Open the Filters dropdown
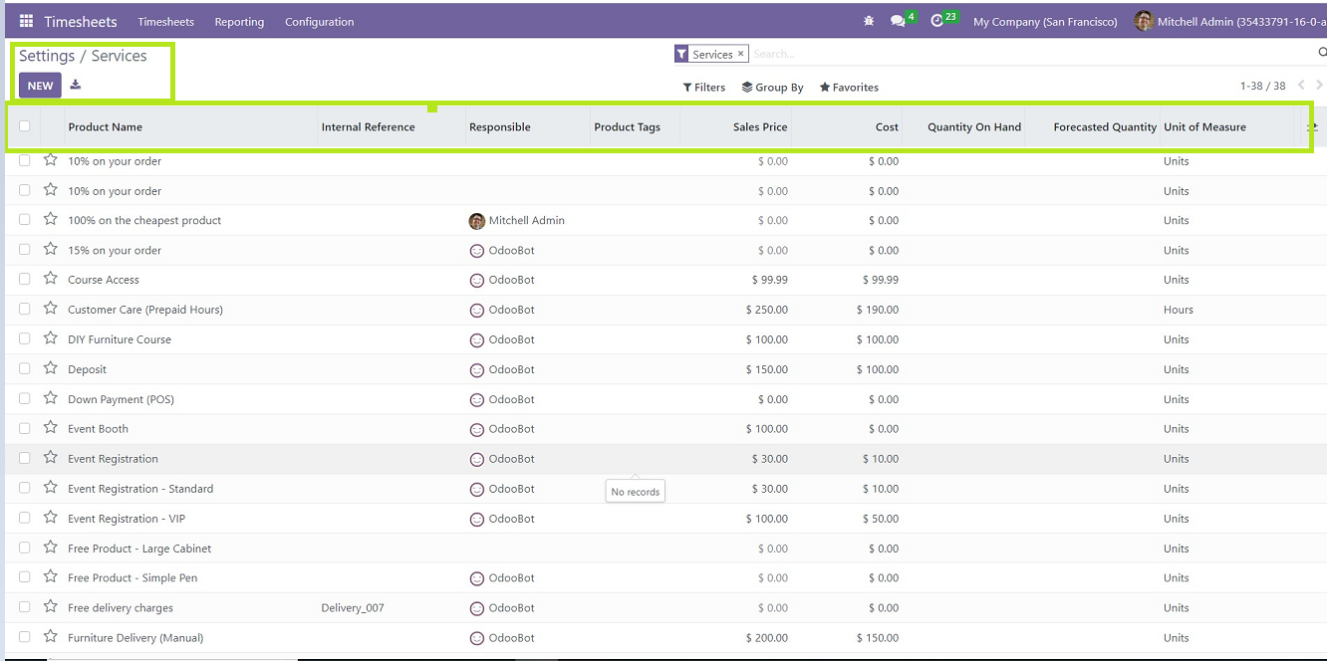This screenshot has width=1327, height=661. (x=704, y=87)
